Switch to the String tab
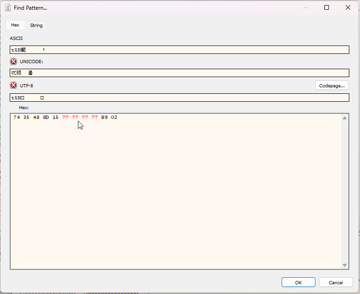 36,25
